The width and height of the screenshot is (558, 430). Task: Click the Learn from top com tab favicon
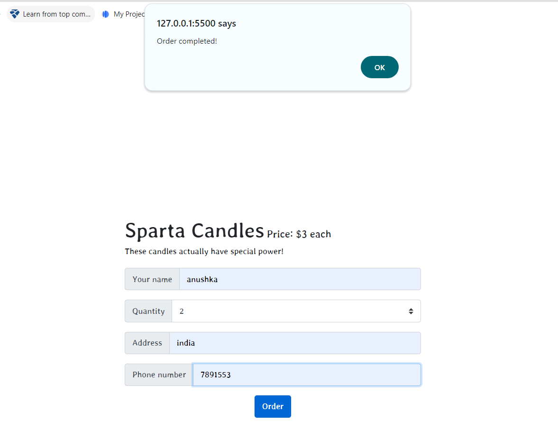pyautogui.click(x=15, y=14)
